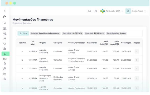Open the stock boxes sidebar icon
The height and width of the screenshot is (95, 150).
pyautogui.click(x=5, y=69)
